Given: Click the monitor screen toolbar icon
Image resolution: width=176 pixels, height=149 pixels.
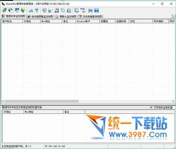Looking at the screenshot, I should coord(44,10).
